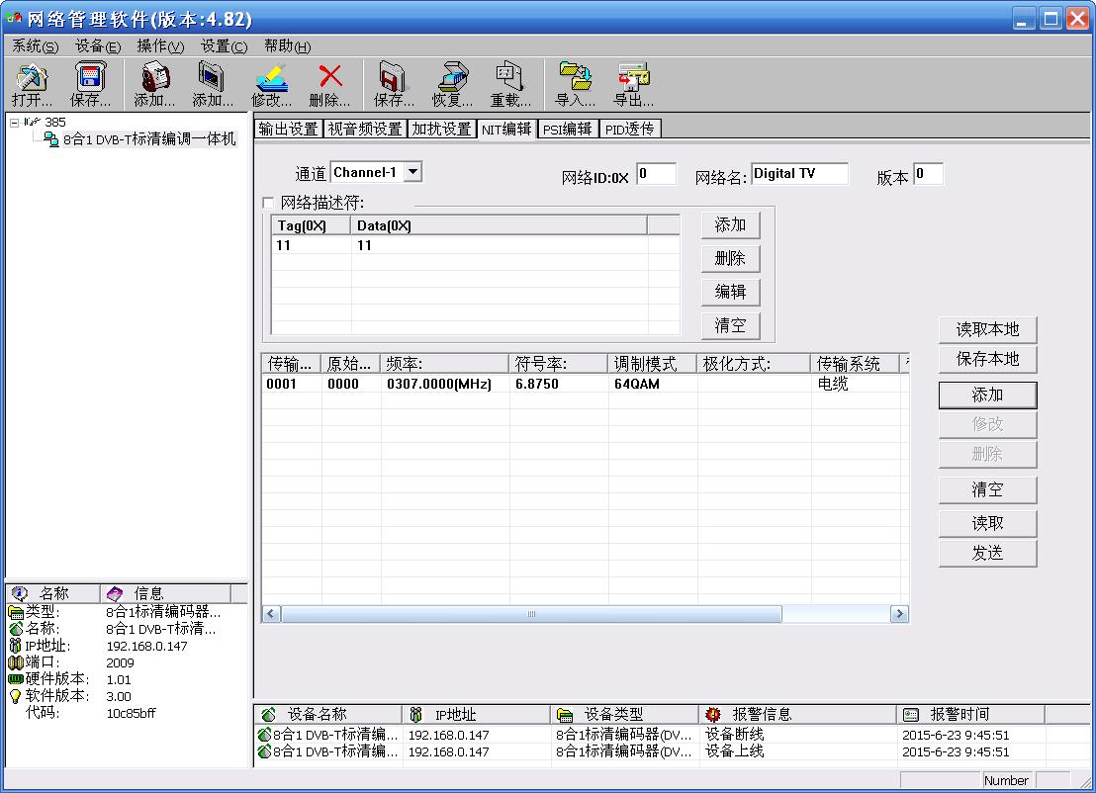Image resolution: width=1096 pixels, height=793 pixels.
Task: Switch to the PSI编辑 tab
Action: pos(568,129)
